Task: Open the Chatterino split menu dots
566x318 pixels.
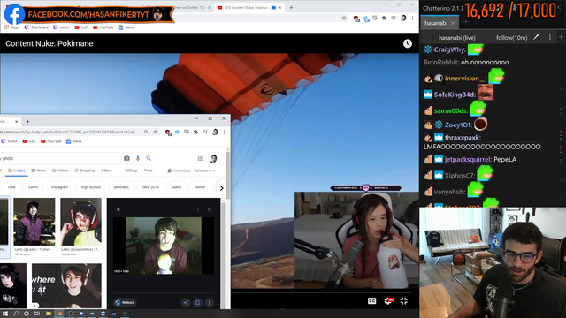Action: coord(550,37)
